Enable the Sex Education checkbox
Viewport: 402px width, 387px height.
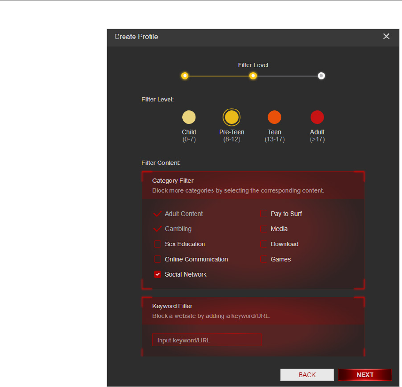point(157,244)
